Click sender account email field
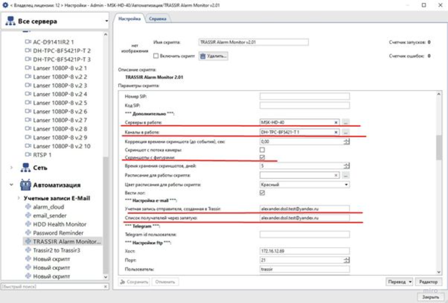This screenshot has width=448, height=303. click(x=304, y=209)
